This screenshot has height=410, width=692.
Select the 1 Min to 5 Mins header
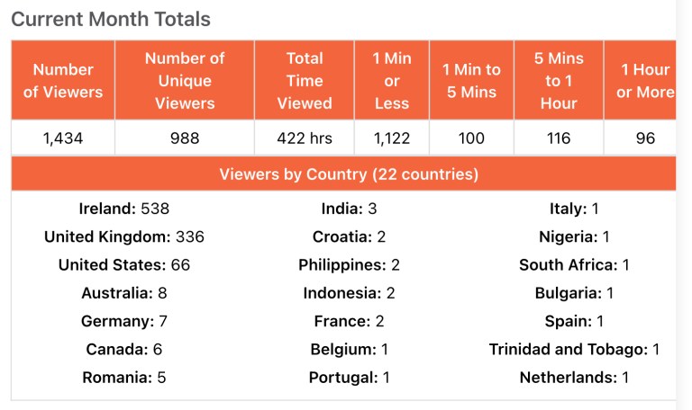(471, 80)
